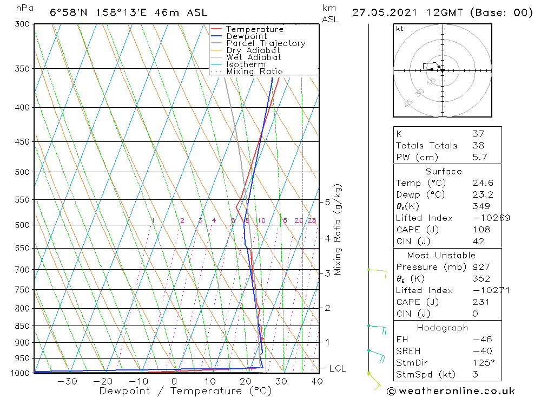This screenshot has height=397, width=541.
Task: Click the K index value 37
Action: pos(478,134)
